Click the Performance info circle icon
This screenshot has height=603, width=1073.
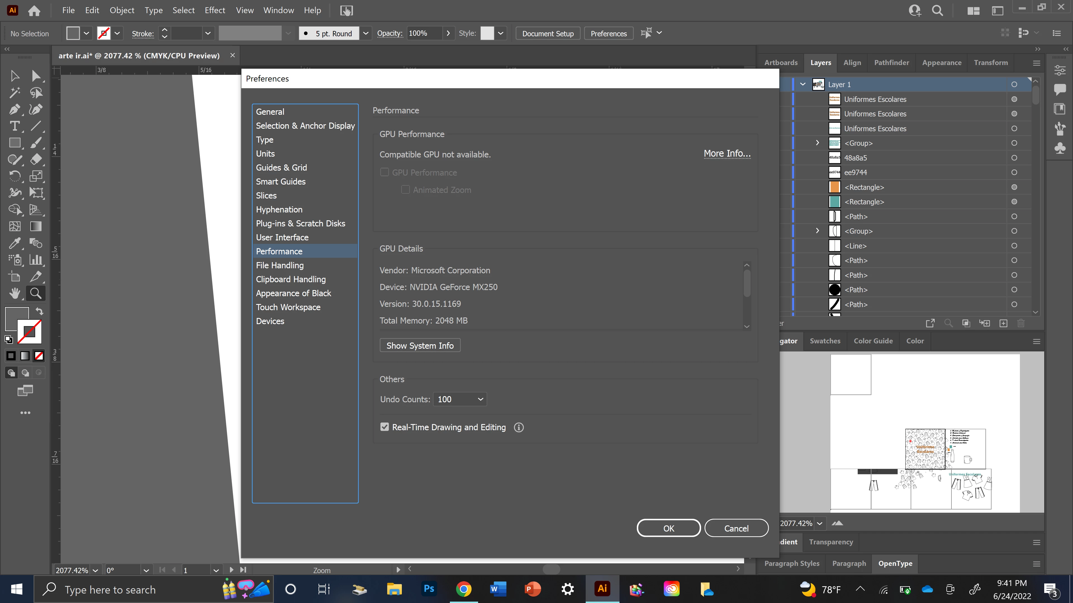click(519, 427)
